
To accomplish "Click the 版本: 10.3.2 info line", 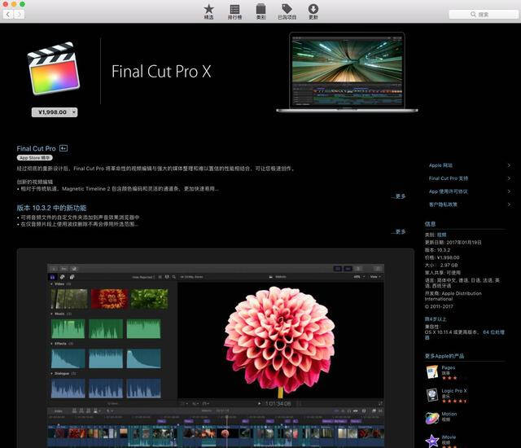I will click(438, 250).
